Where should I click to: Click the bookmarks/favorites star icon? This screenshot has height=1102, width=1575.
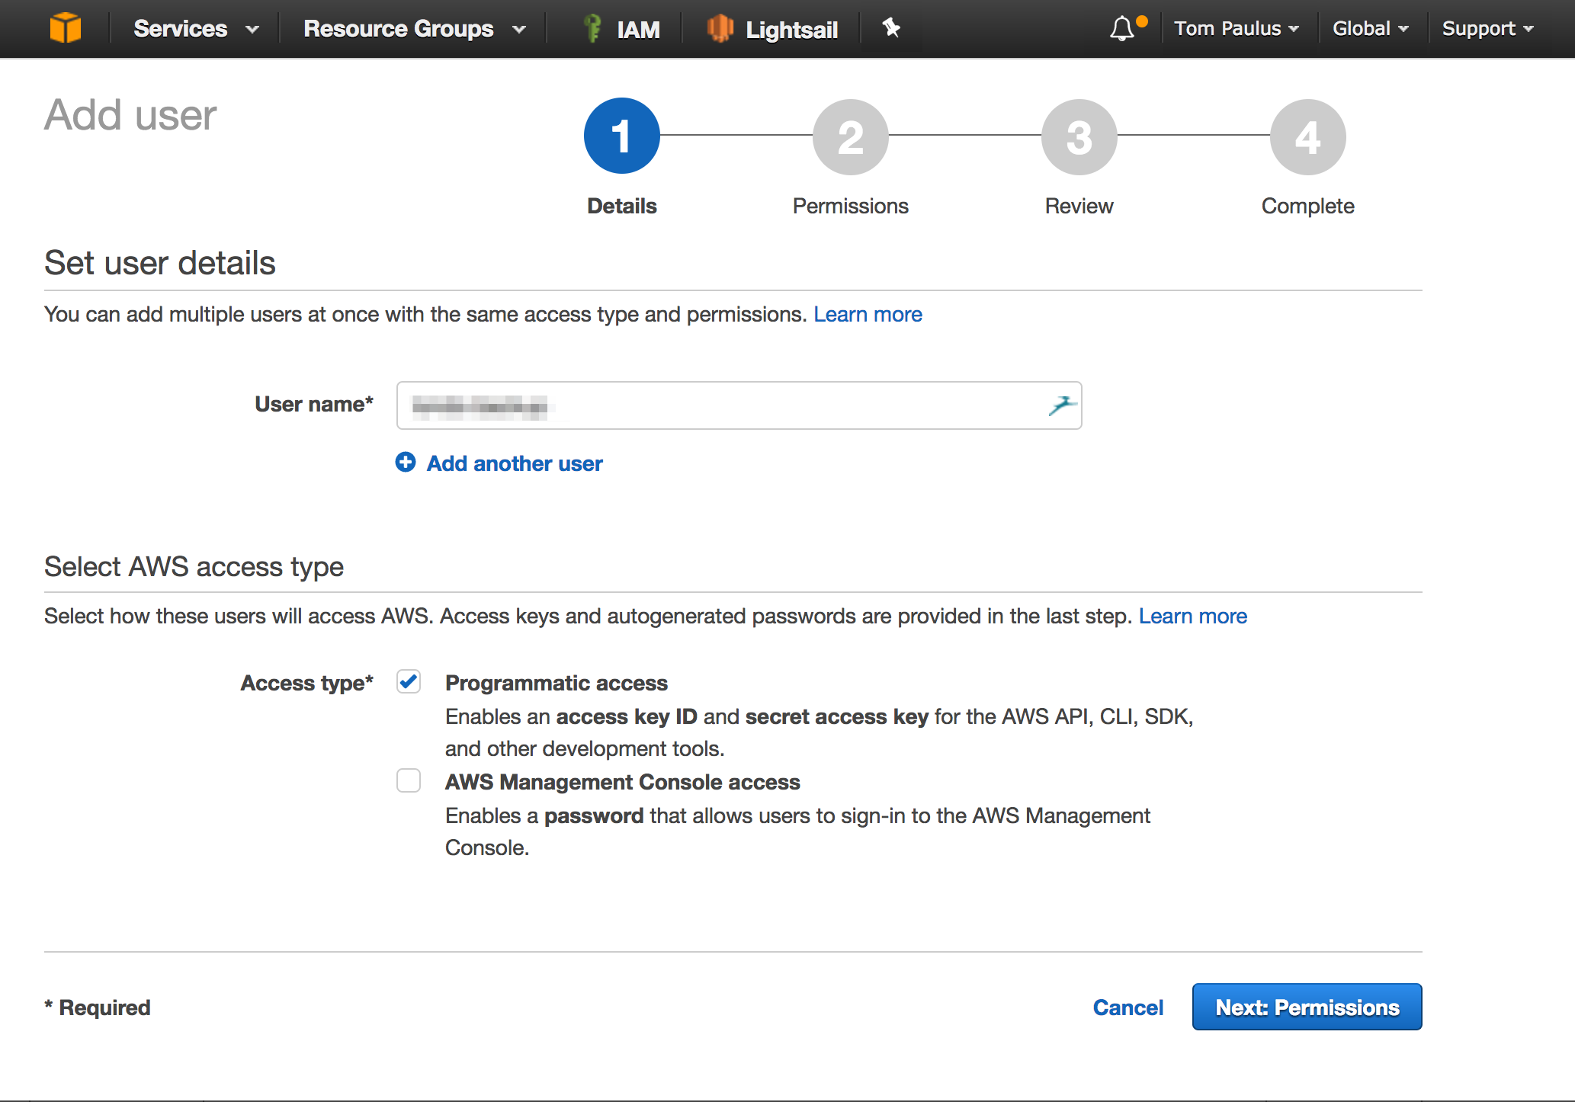click(892, 31)
